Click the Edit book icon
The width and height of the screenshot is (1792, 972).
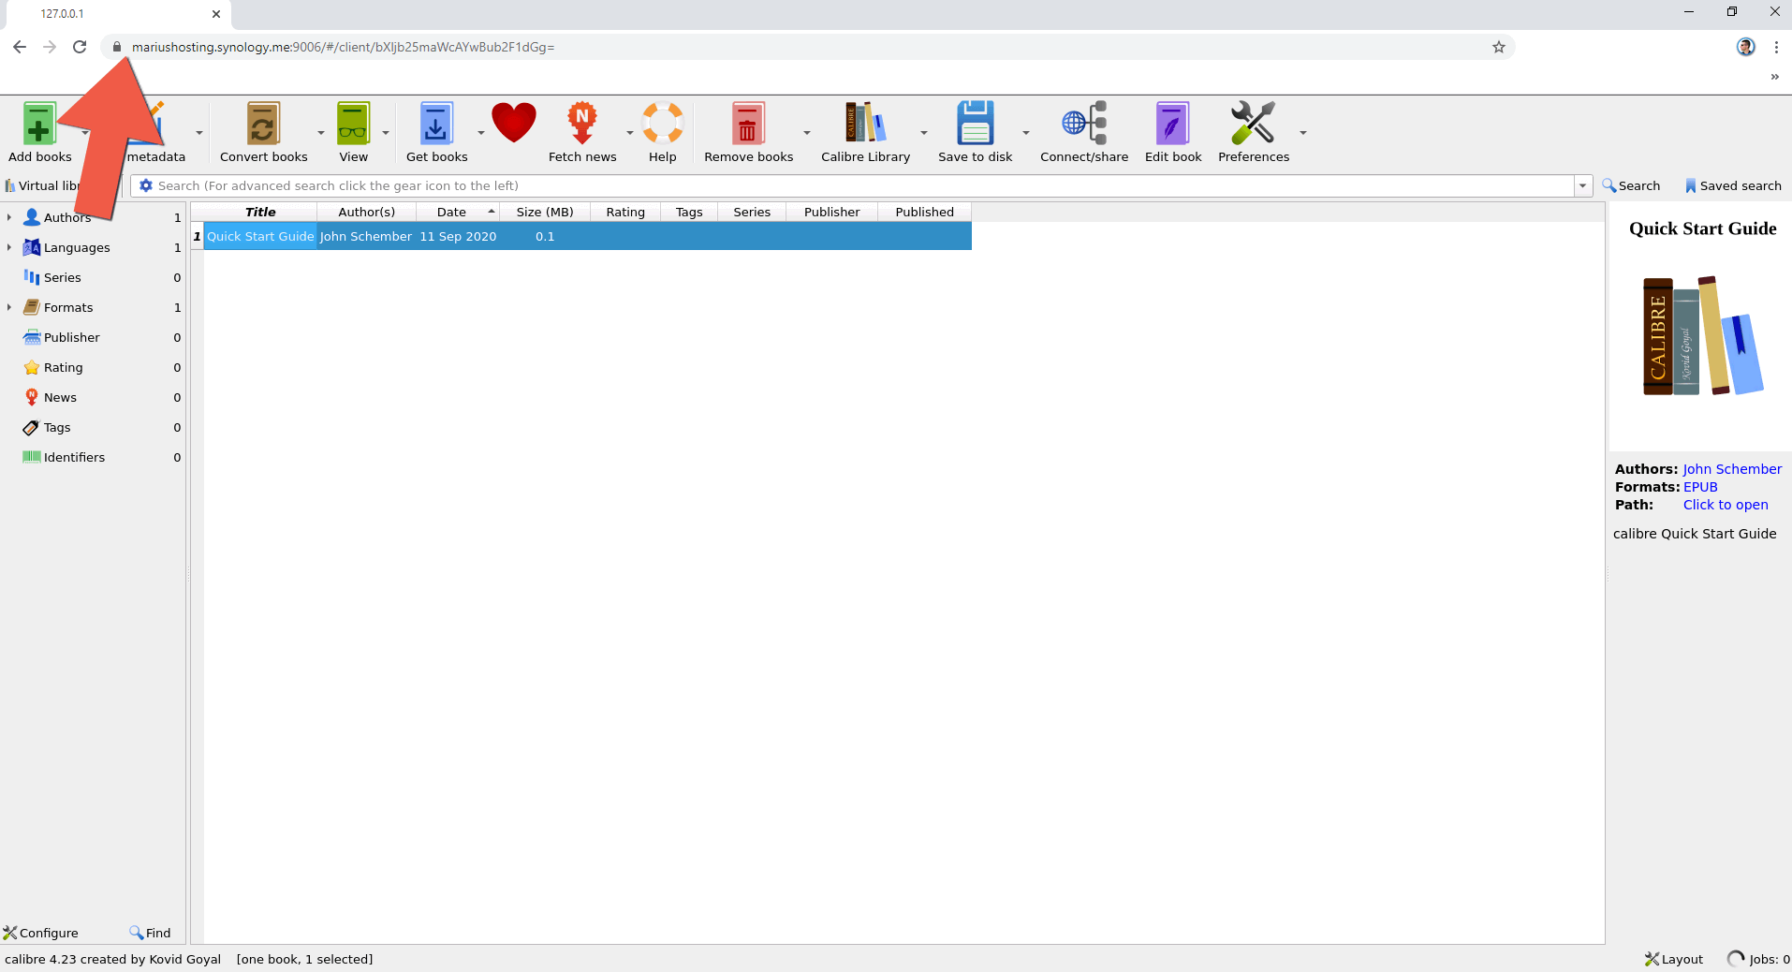click(x=1172, y=124)
